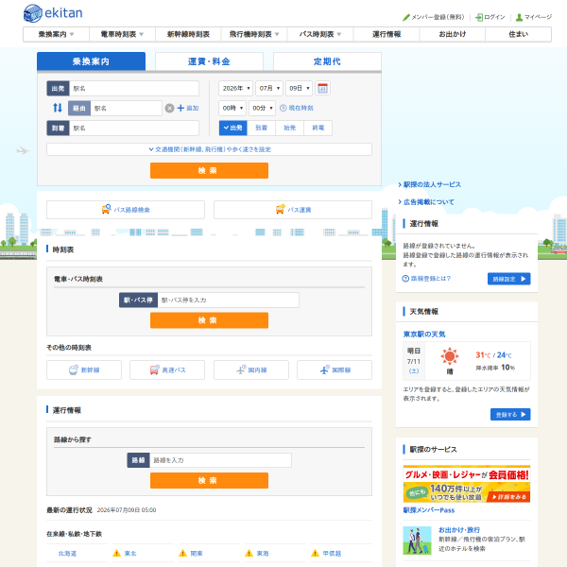Swap departure and arrival stations icon
The height and width of the screenshot is (567, 567).
(x=58, y=108)
